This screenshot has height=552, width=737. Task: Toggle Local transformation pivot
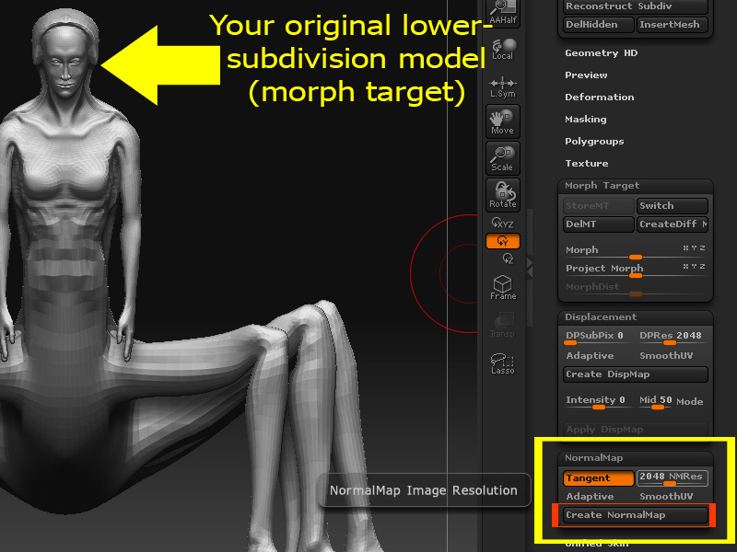(x=502, y=48)
